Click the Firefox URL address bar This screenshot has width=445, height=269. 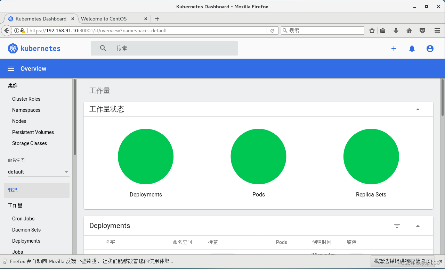coord(146,31)
